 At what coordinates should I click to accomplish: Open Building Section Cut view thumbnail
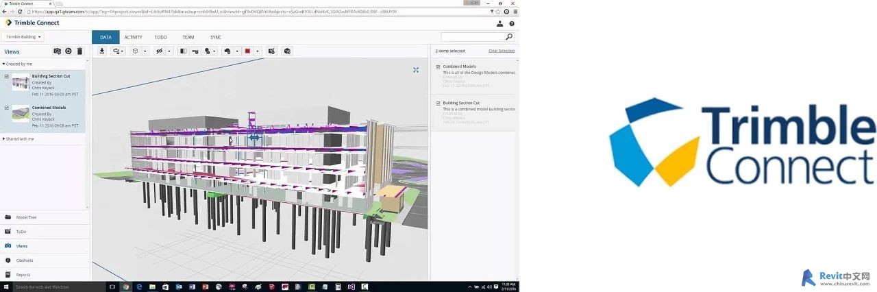point(21,84)
